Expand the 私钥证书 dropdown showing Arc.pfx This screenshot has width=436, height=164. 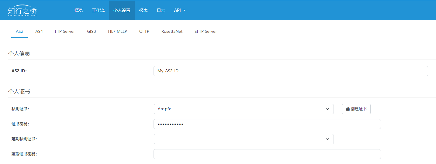[244, 109]
